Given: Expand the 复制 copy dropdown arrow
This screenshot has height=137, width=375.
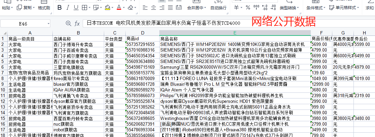Looking at the screenshot, I should [34, 8].
